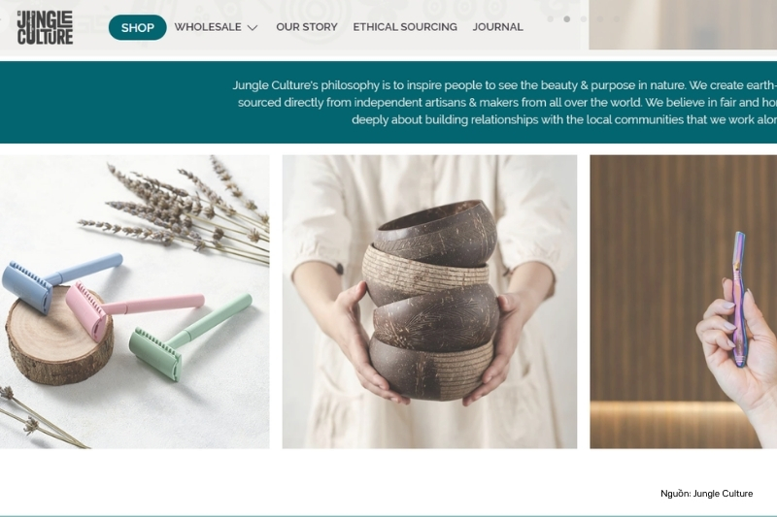This screenshot has width=777, height=517.
Task: Select the active second carousel dot
Action: (x=567, y=18)
